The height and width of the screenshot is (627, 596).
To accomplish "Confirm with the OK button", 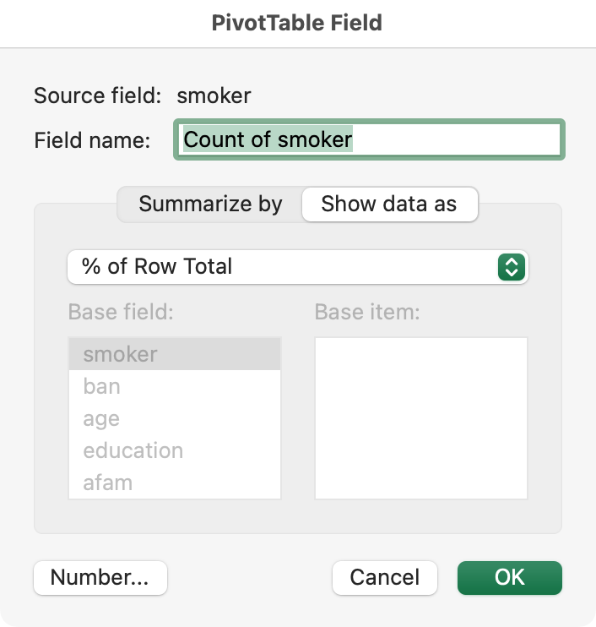I will tap(510, 577).
